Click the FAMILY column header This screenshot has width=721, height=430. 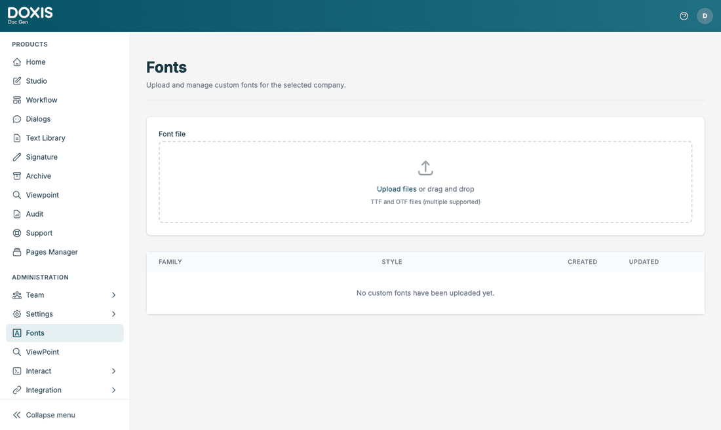[170, 262]
